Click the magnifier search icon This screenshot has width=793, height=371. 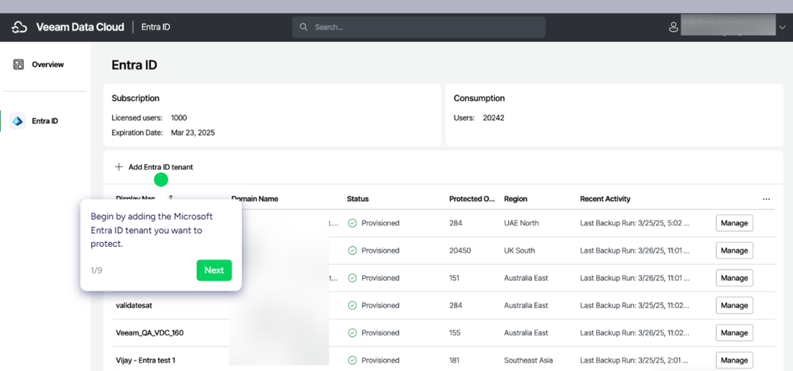point(303,27)
